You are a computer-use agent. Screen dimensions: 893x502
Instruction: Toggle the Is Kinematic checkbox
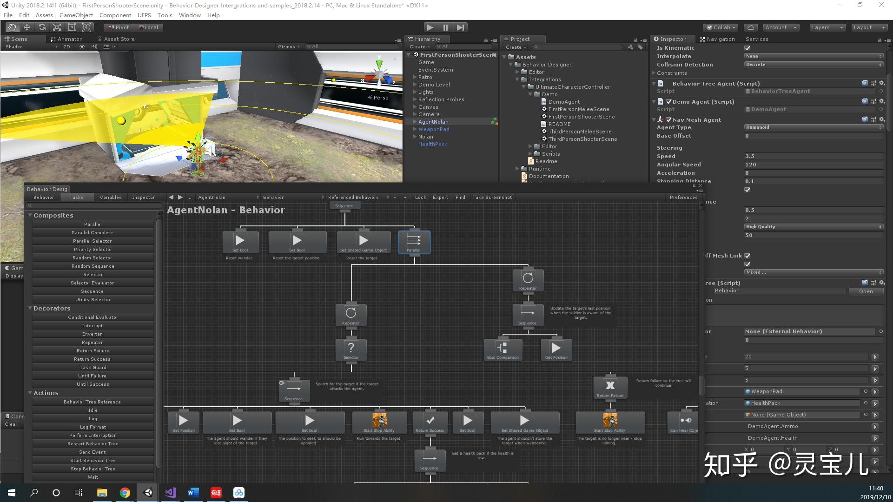point(747,48)
